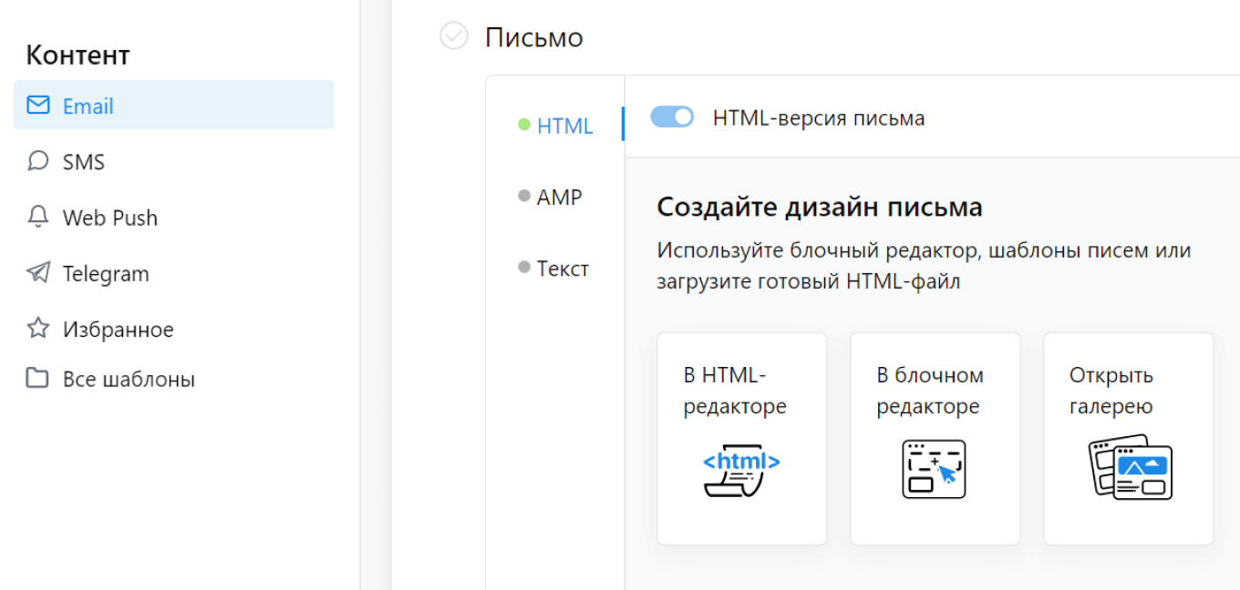Open the В HTML-редакторе card
The image size is (1240, 590).
[741, 437]
